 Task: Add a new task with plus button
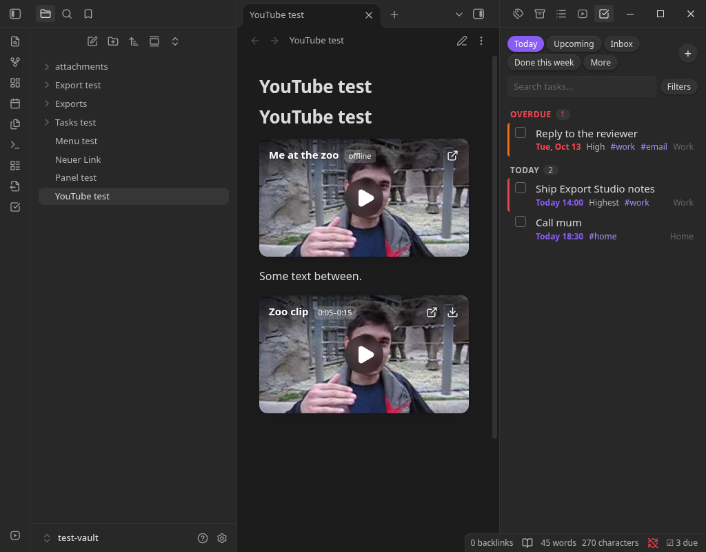(x=687, y=54)
